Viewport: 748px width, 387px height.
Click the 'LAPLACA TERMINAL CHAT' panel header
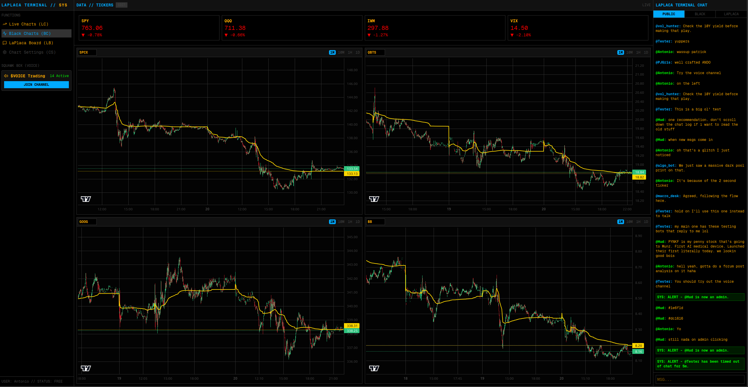pyautogui.click(x=681, y=5)
